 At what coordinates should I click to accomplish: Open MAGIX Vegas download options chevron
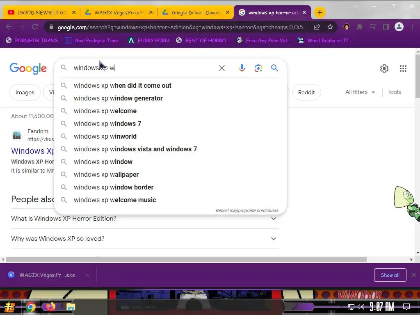tap(87, 275)
